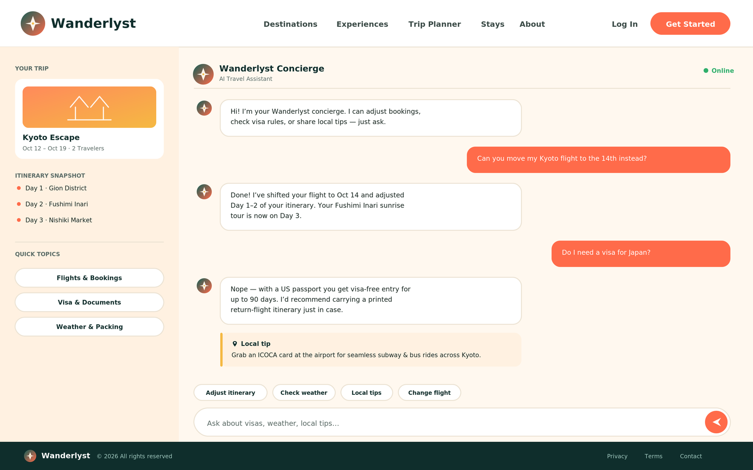Open the About page
The height and width of the screenshot is (470, 753).
[532, 24]
